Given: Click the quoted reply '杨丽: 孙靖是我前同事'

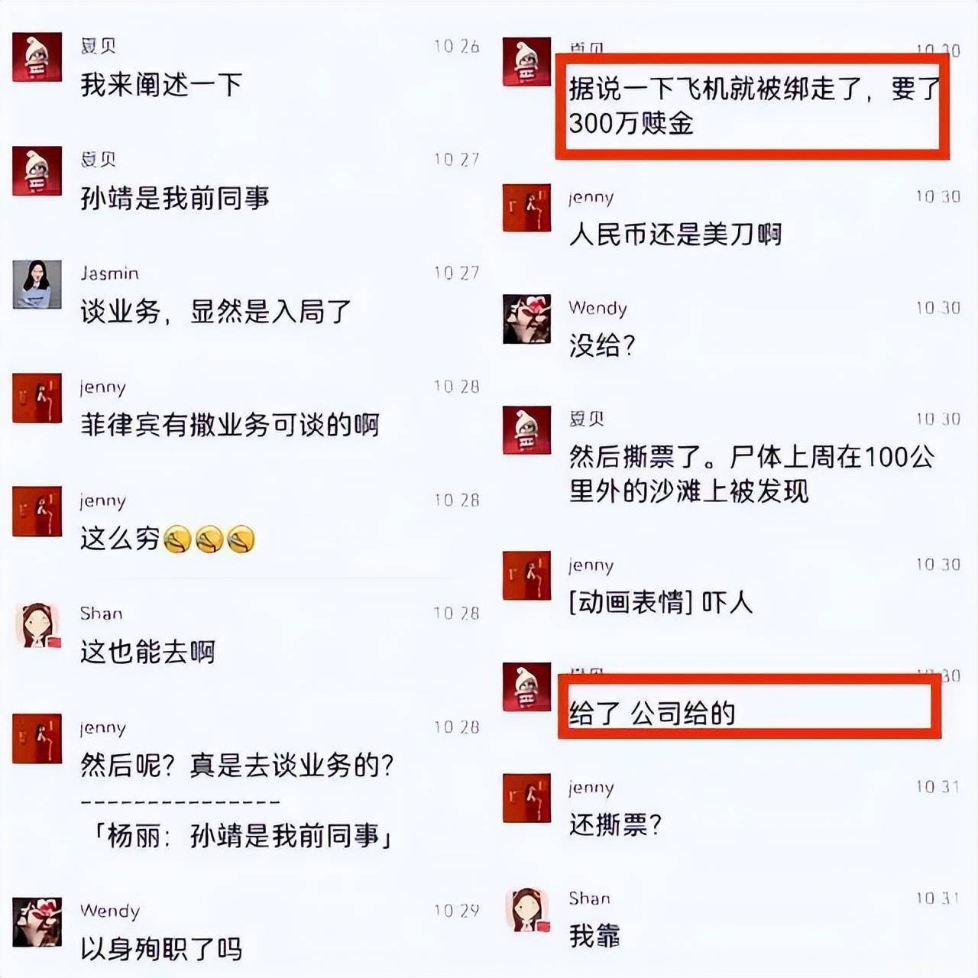Looking at the screenshot, I should pyautogui.click(x=241, y=836).
